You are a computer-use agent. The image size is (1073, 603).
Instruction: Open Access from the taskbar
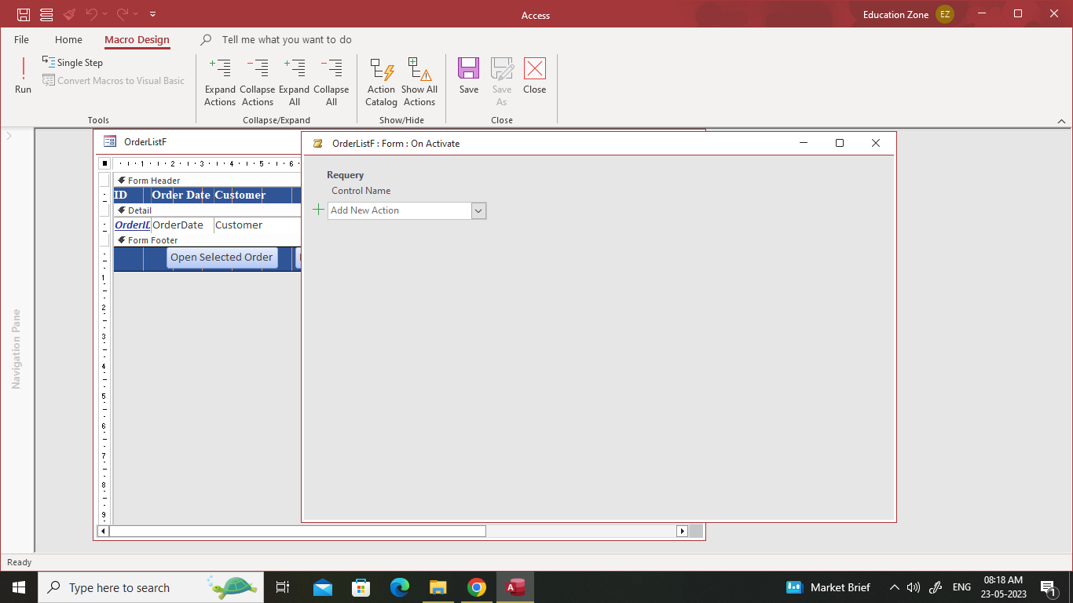(x=515, y=587)
